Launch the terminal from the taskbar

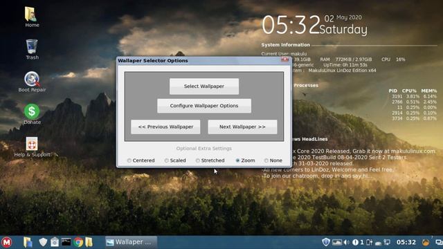(x=66, y=242)
